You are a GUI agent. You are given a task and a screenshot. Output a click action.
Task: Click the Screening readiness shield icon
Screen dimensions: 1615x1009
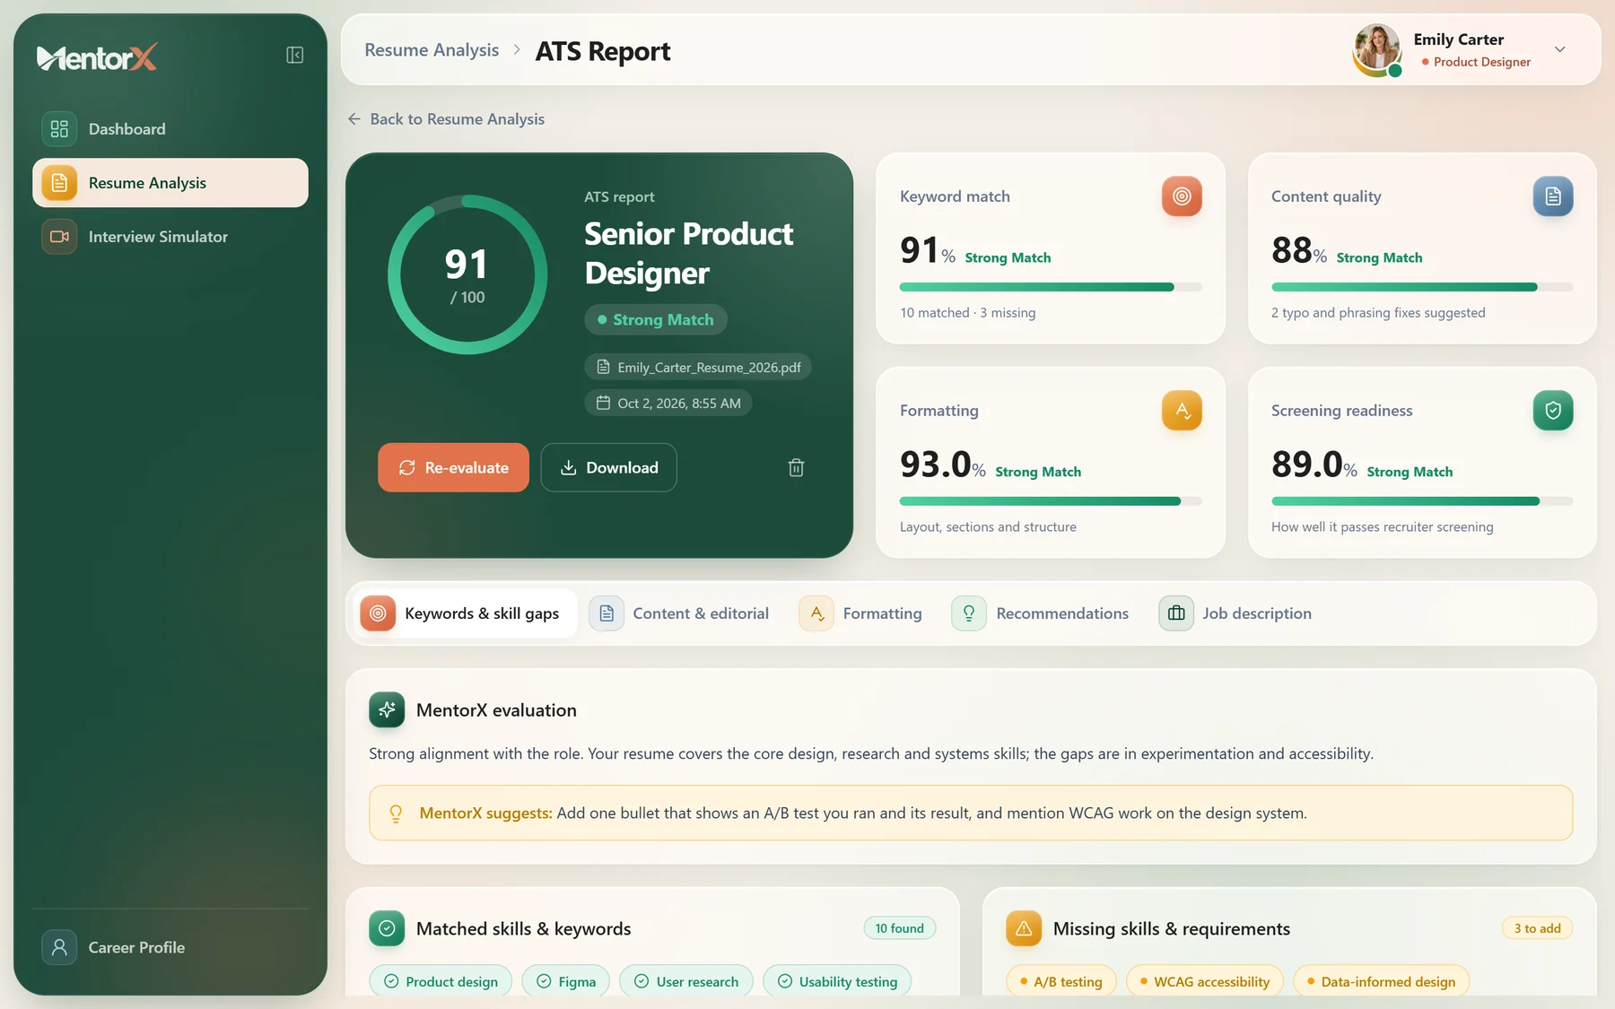[1553, 411]
